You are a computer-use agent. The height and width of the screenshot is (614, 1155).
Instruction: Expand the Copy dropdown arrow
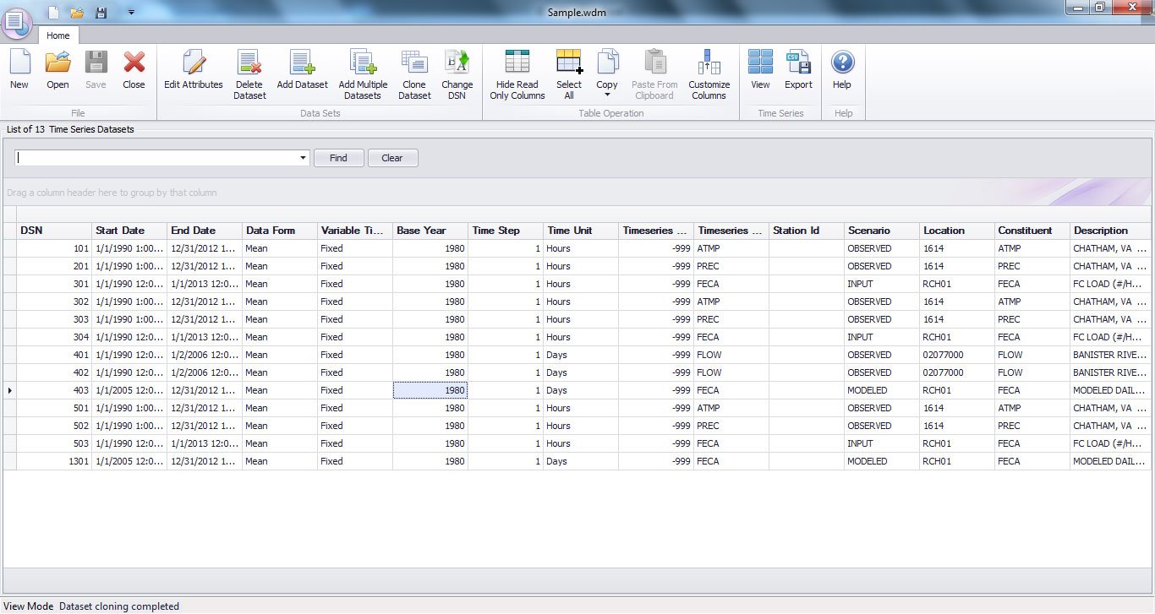[607, 93]
